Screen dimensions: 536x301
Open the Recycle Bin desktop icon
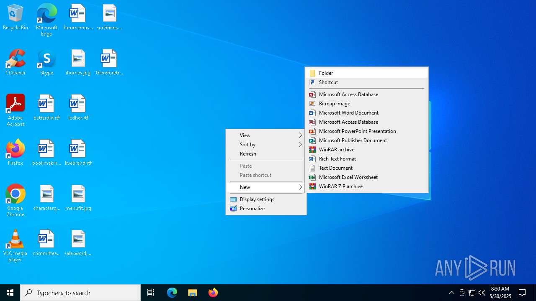coord(15,18)
